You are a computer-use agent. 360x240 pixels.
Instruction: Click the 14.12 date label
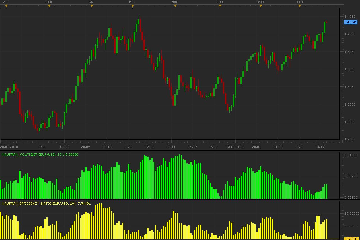(x=192, y=147)
